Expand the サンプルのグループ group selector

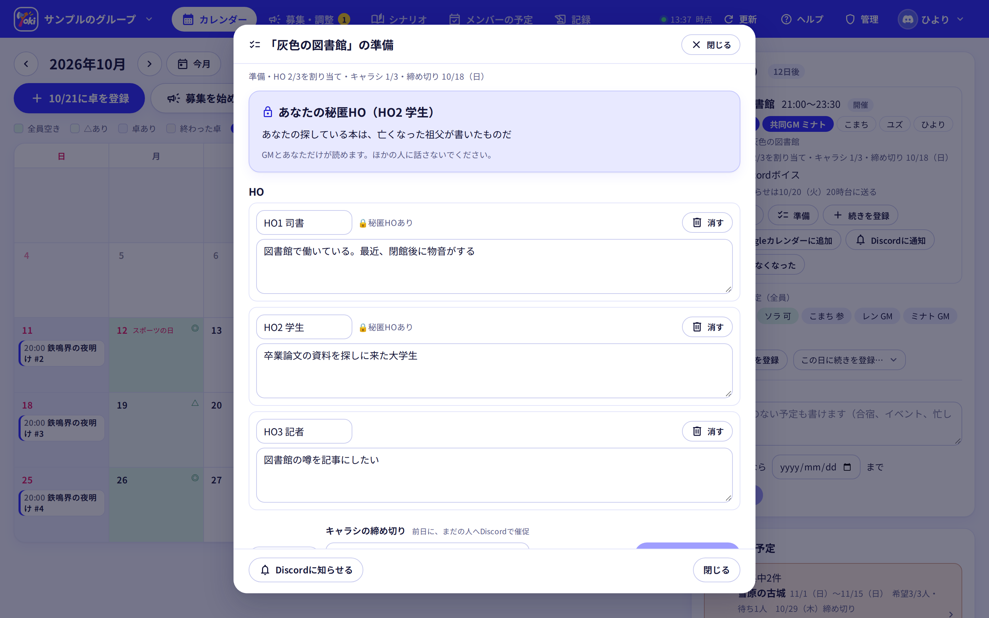(98, 19)
